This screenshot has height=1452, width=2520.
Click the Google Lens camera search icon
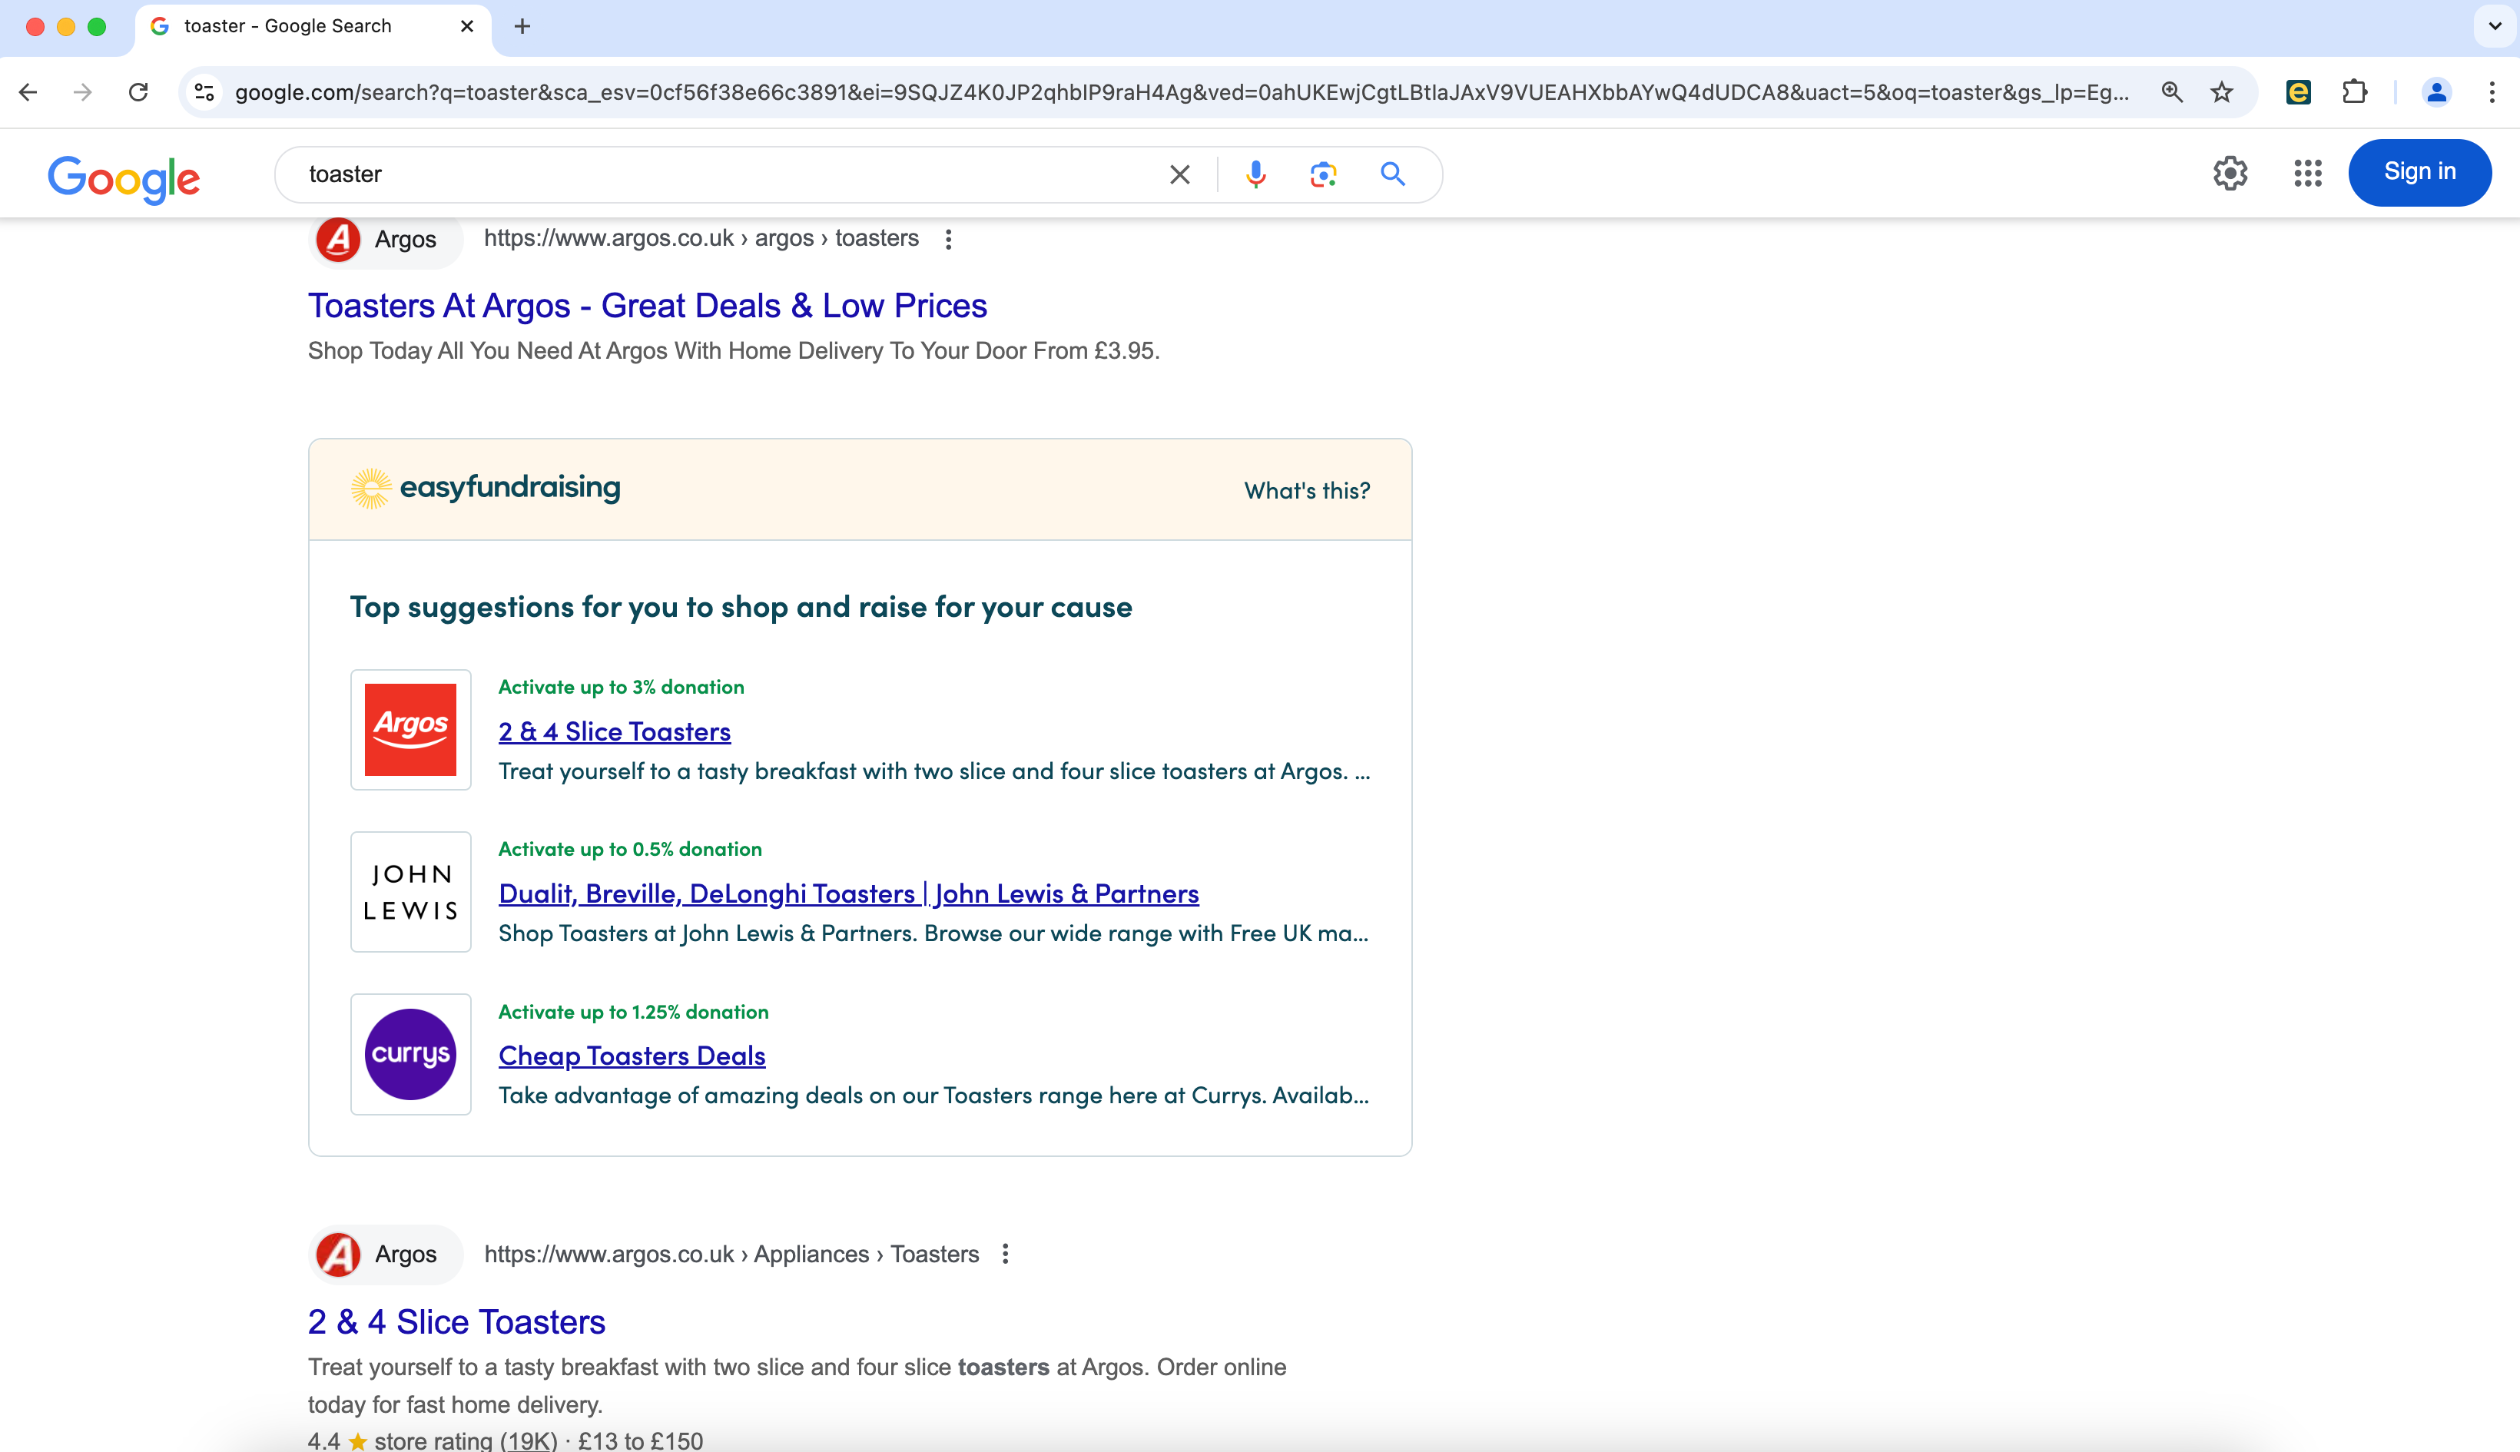1322,171
